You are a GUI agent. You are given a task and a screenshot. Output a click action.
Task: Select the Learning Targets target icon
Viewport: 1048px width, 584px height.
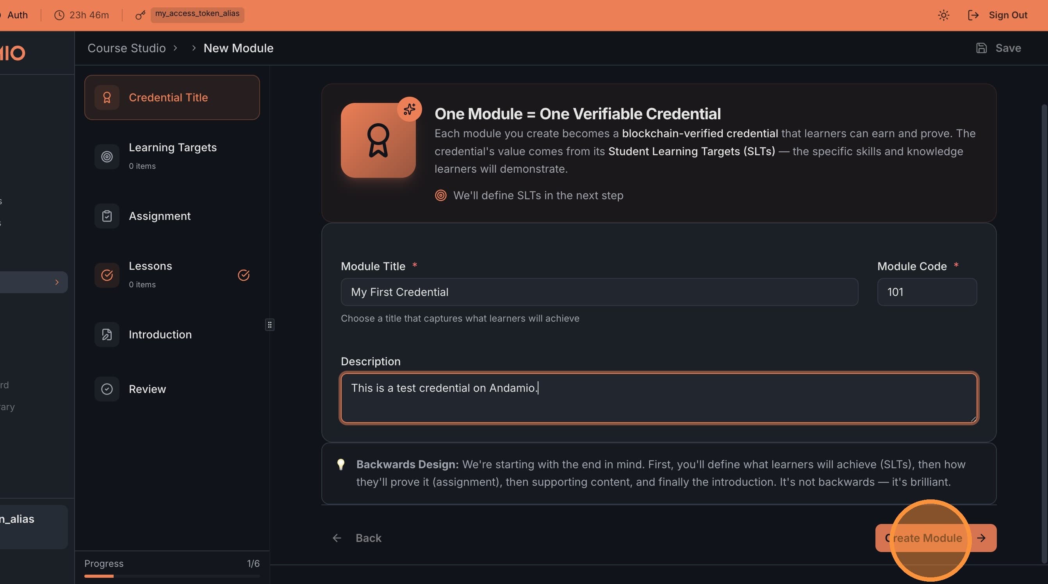click(107, 156)
